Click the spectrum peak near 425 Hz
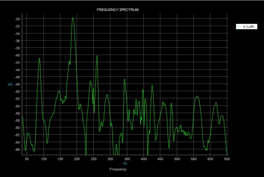 pos(152,85)
